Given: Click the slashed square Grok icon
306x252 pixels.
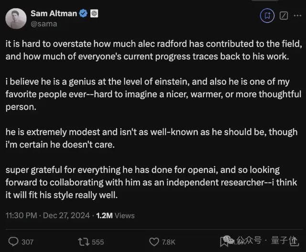Looking at the screenshot, I should 284,15.
